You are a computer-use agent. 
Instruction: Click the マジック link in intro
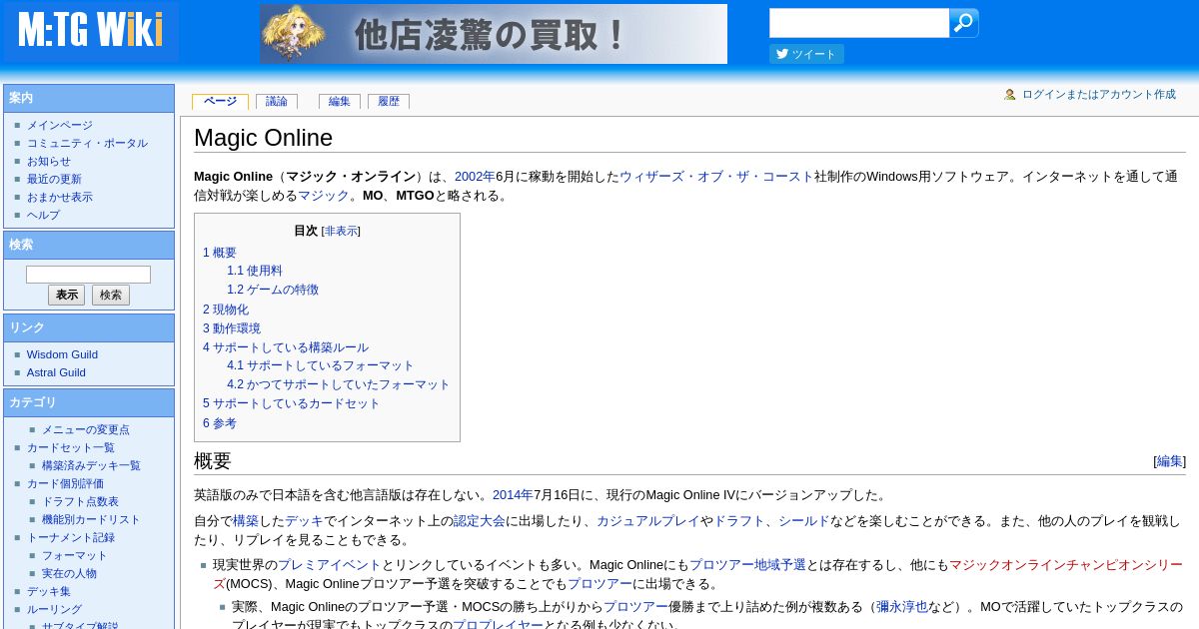tap(324, 195)
